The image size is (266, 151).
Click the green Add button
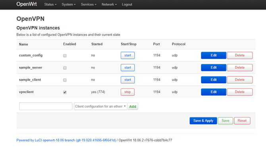pos(133,106)
